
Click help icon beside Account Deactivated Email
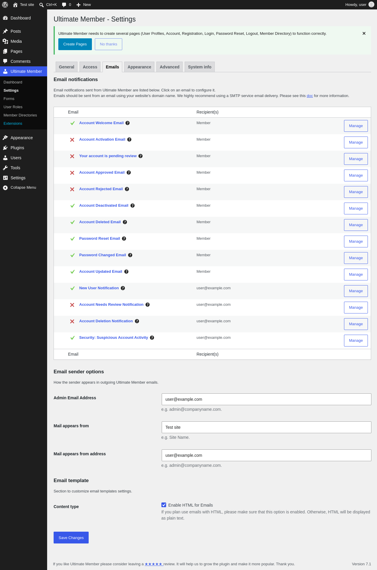[133, 206]
